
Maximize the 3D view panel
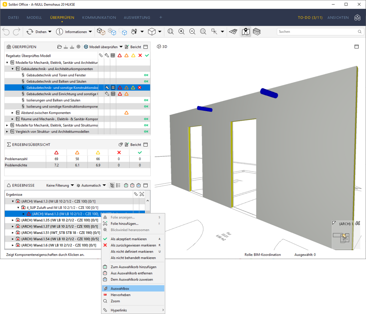tap(357, 47)
